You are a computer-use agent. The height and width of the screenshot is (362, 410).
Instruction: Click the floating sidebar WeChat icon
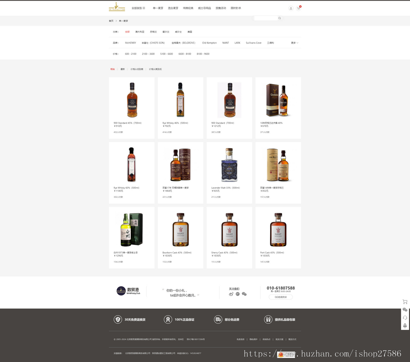click(x=405, y=310)
